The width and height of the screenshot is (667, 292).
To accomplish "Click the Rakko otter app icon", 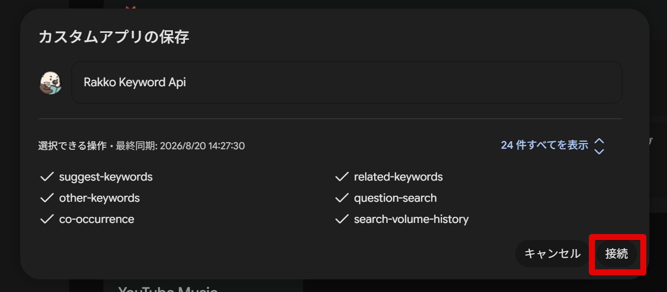I will (x=50, y=83).
